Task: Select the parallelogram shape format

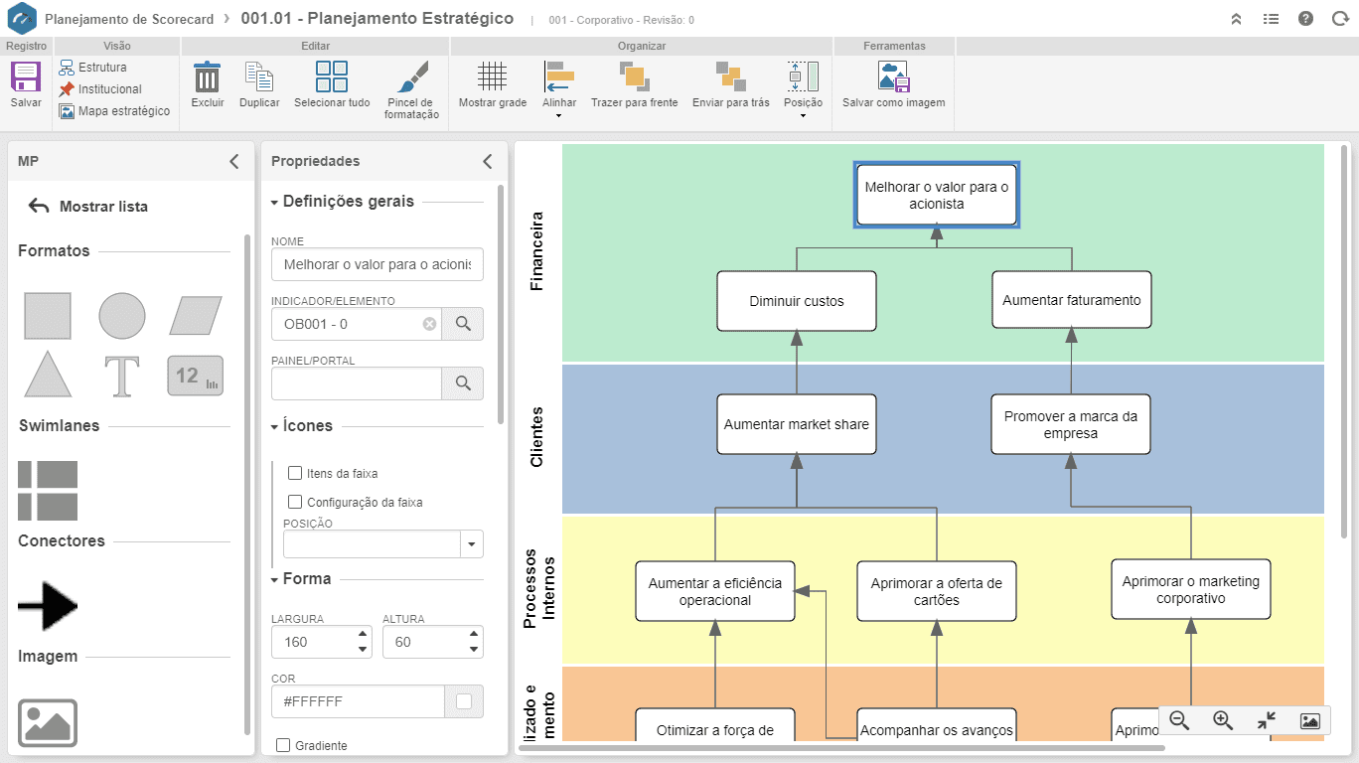Action: point(196,315)
